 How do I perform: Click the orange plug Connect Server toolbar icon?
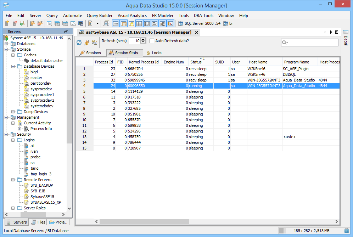click(x=32, y=23)
